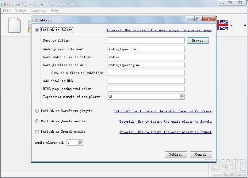Image resolution: width=248 pixels, height=178 pixels.
Task: Click the Publish dialog title icon
Action: click(x=35, y=20)
